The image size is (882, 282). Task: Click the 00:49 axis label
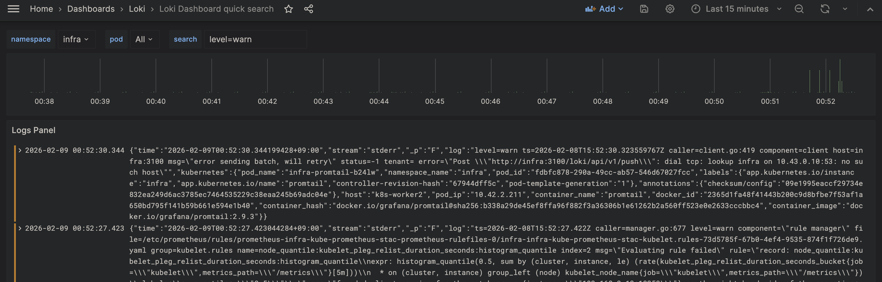point(659,101)
